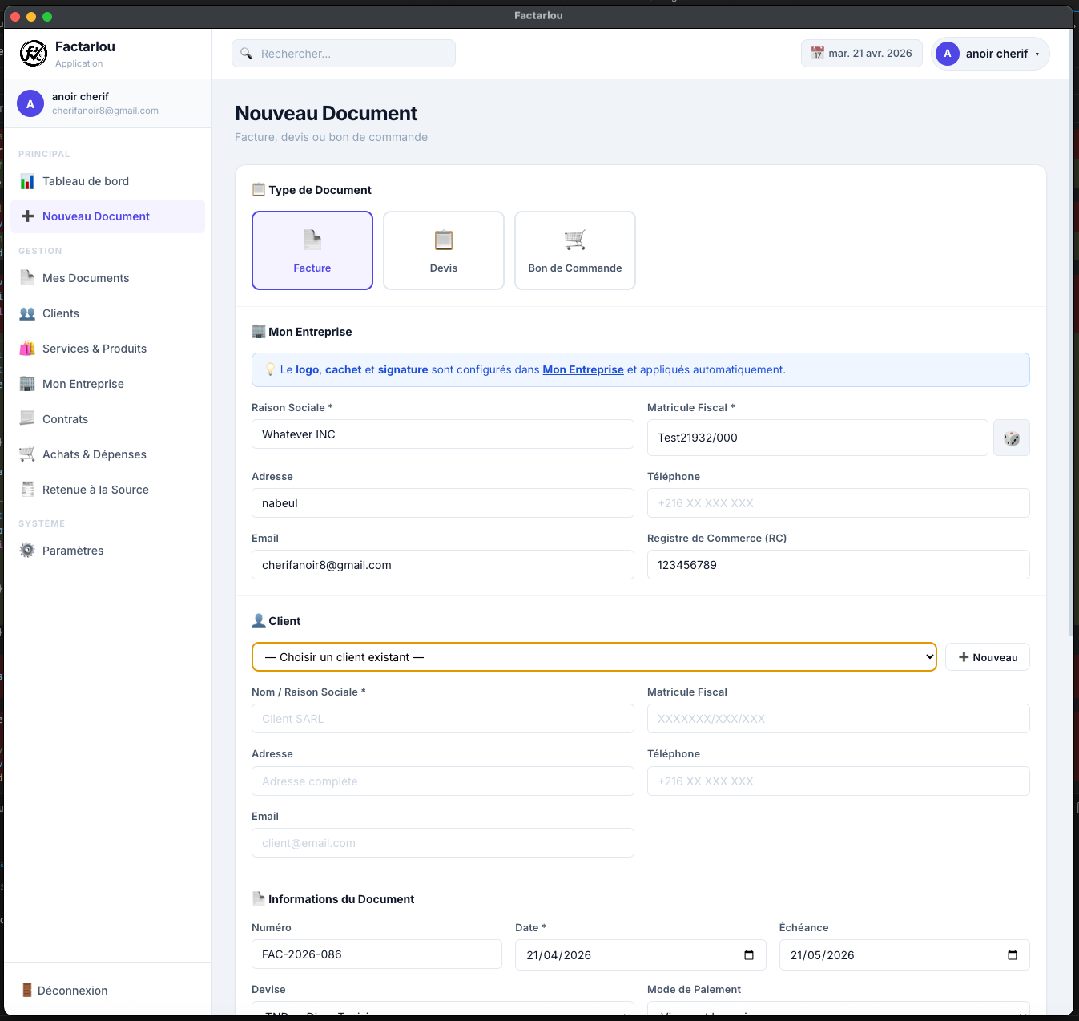Open the anoir cherif user menu
The height and width of the screenshot is (1021, 1079).
[990, 54]
